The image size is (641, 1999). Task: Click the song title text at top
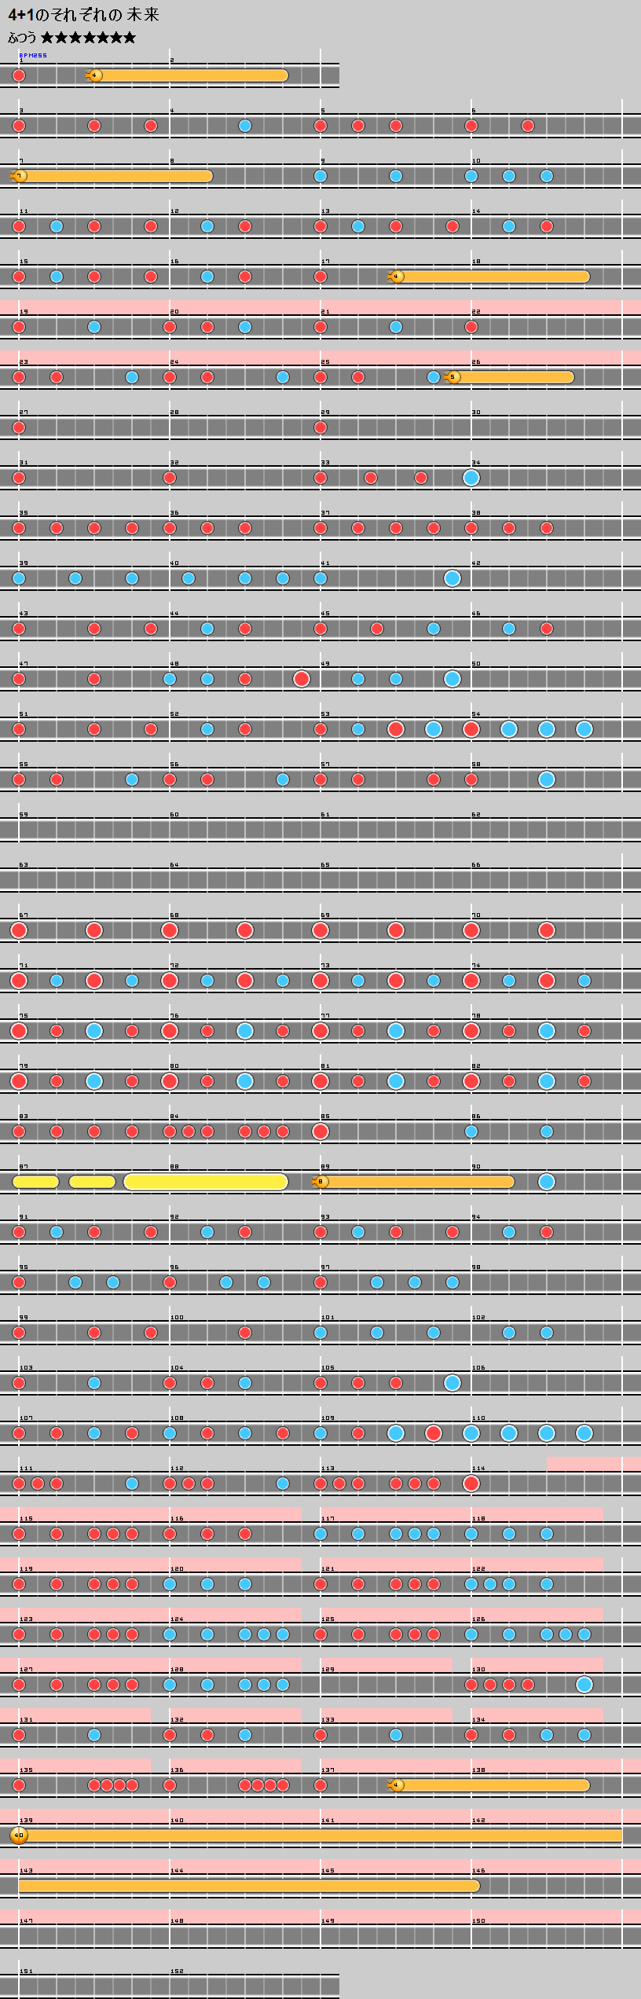point(83,15)
